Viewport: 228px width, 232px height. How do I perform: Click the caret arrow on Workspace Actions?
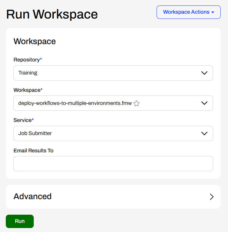pos(213,12)
